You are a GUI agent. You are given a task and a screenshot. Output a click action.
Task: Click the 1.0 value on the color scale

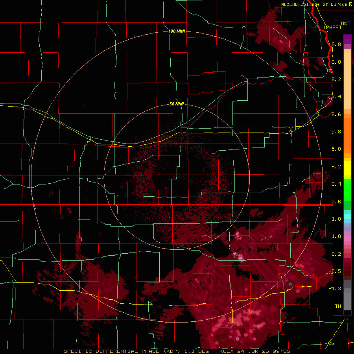click(x=336, y=236)
